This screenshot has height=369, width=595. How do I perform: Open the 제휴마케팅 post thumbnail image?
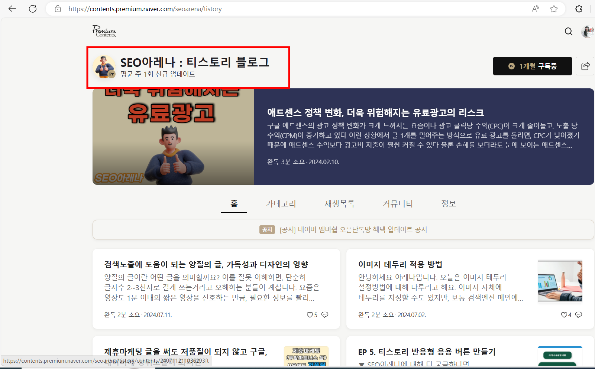tap(306, 356)
